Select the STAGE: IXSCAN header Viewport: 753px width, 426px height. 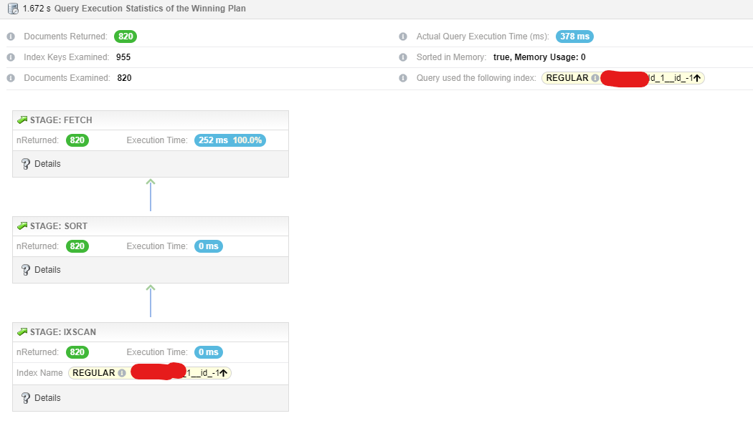151,332
